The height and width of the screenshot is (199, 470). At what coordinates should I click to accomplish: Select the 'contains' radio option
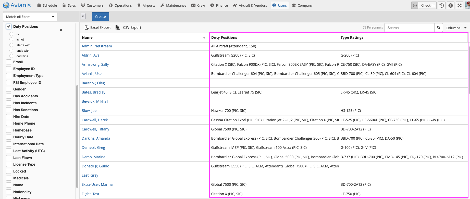11,56
